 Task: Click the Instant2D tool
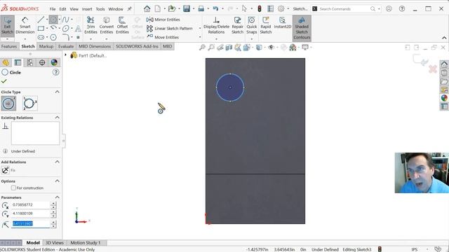coord(282,23)
